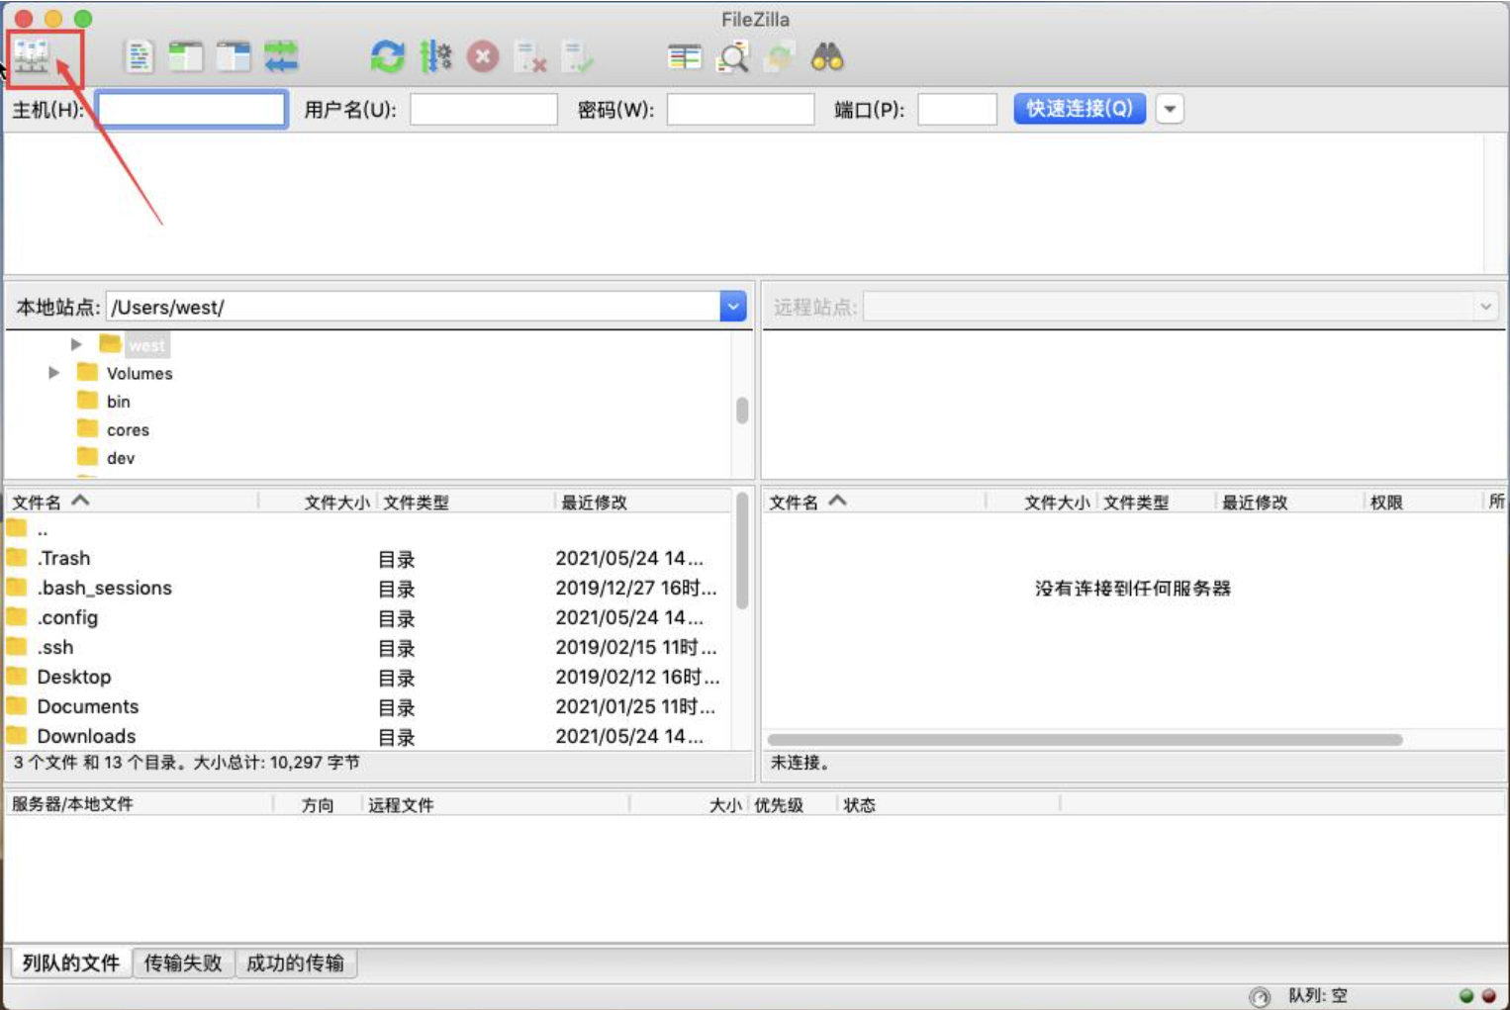Sort local files by 文件名 column header

click(x=38, y=503)
